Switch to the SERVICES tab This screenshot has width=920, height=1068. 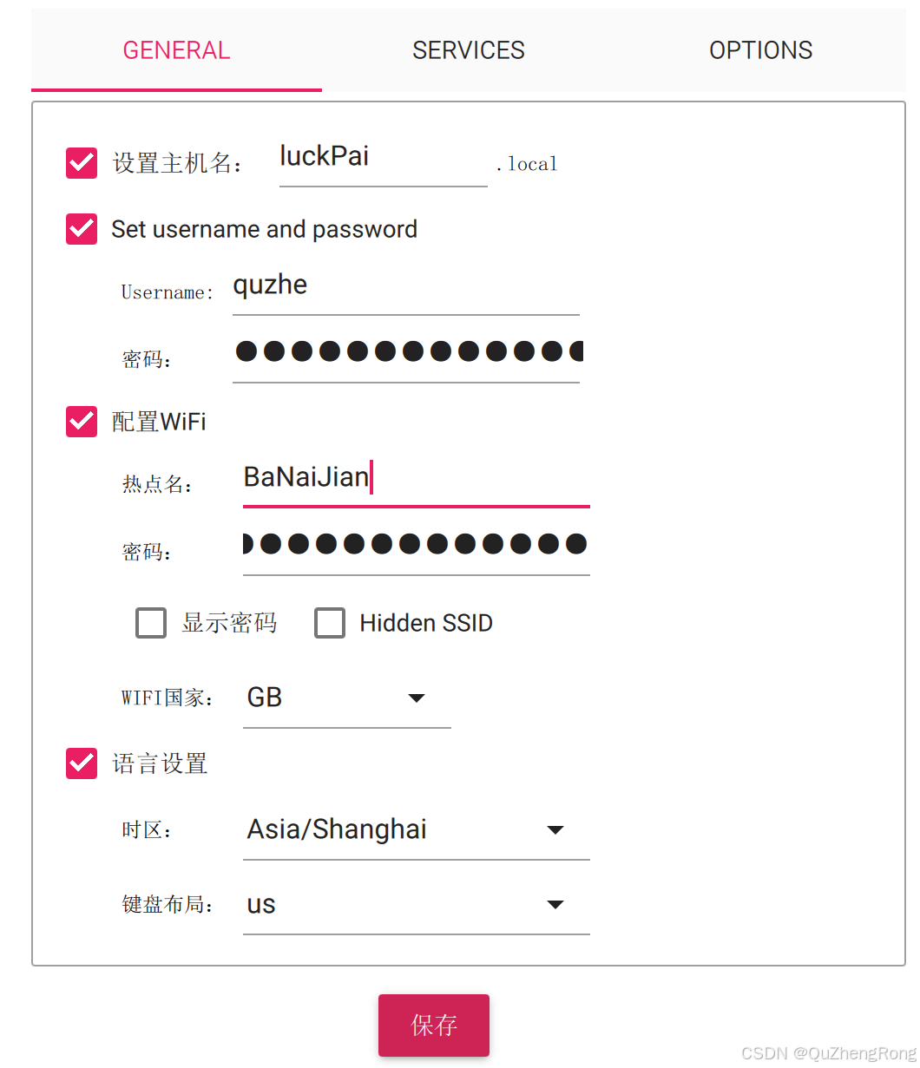pos(468,50)
